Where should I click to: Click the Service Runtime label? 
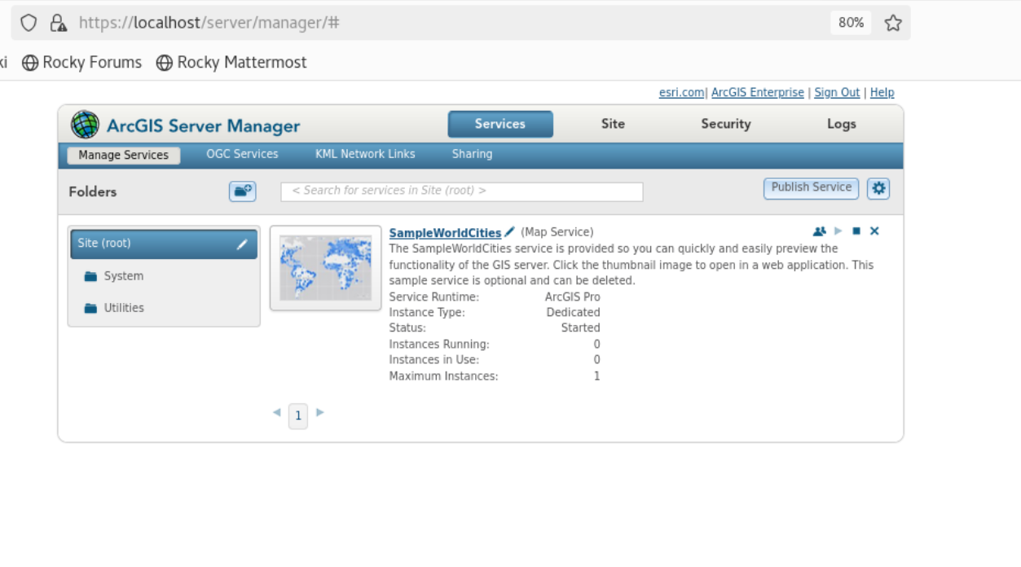[x=434, y=297]
